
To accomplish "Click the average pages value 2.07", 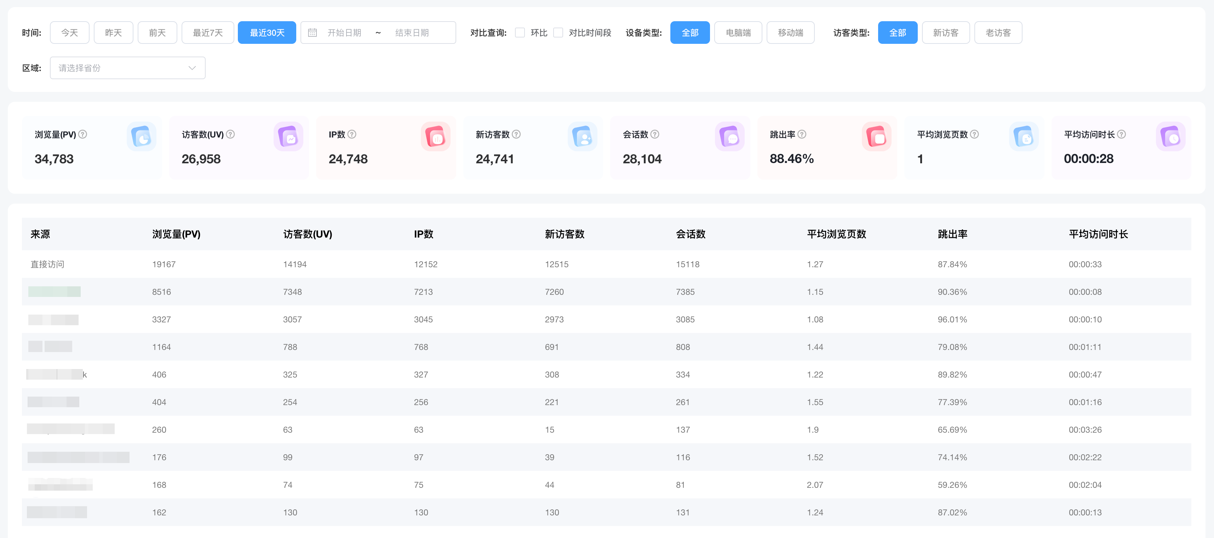I will (x=815, y=485).
